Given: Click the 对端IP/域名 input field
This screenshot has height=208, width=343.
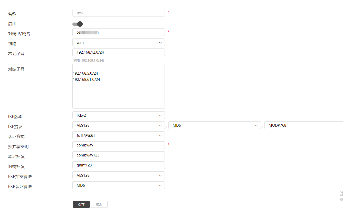Looking at the screenshot, I should tap(118, 32).
